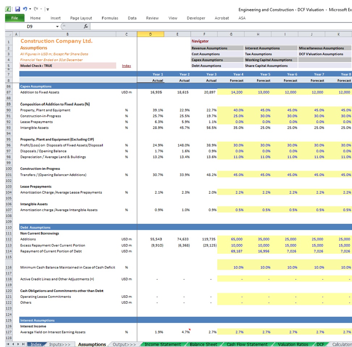Go to Miscellaneous Assumptions via Navigator
This screenshot has height=347, width=352.
(324, 48)
